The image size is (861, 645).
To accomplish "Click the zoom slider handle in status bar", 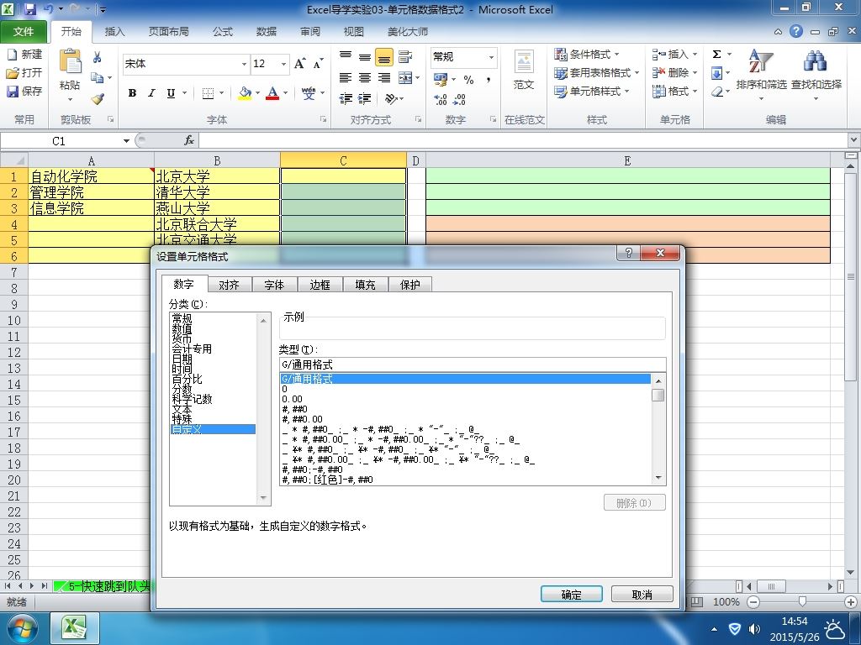I will (x=802, y=602).
